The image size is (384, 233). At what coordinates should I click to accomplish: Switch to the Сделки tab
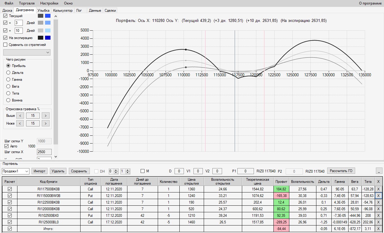[110, 11]
